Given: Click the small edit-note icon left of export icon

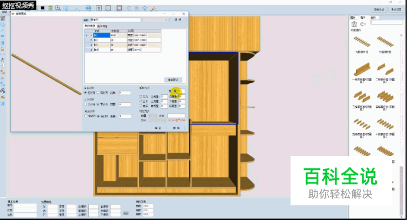Looking at the screenshot, I should 129,8.
